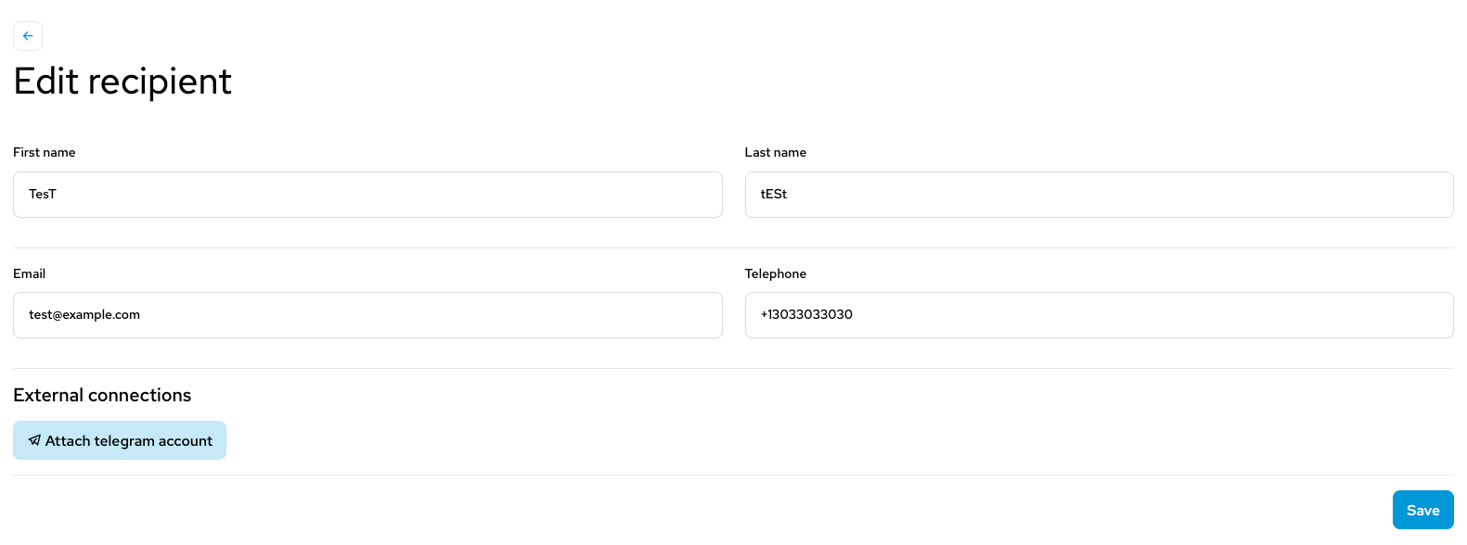Screen dimensions: 1467x545
Task: Click the First name label
Action: pos(45,152)
